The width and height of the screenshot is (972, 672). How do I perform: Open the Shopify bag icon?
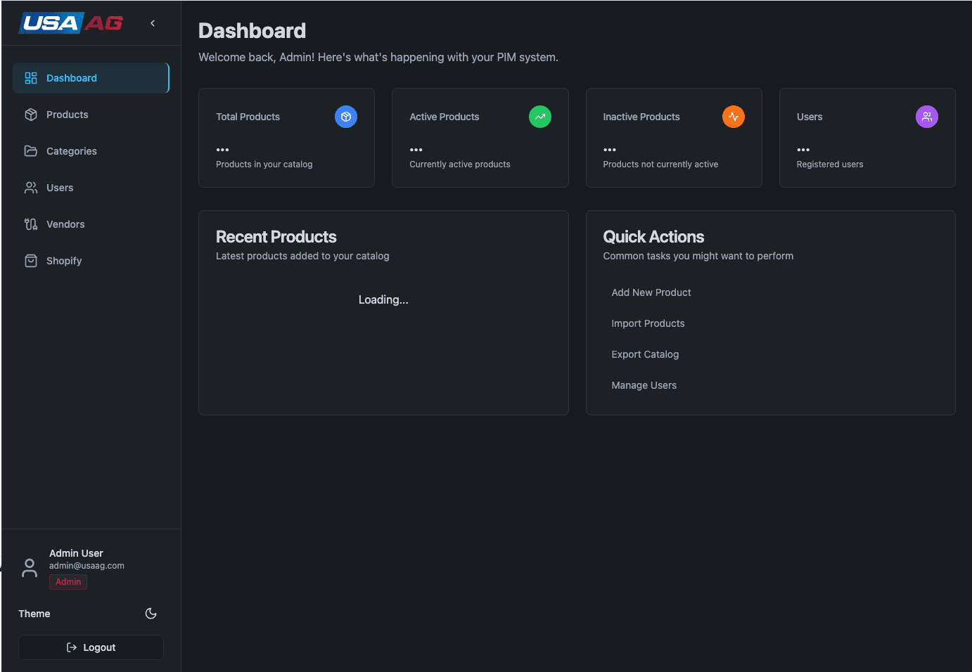[30, 260]
